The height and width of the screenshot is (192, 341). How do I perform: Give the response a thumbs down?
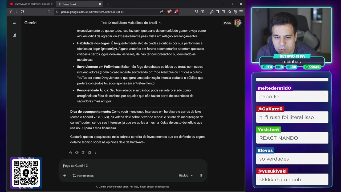tap(77, 153)
